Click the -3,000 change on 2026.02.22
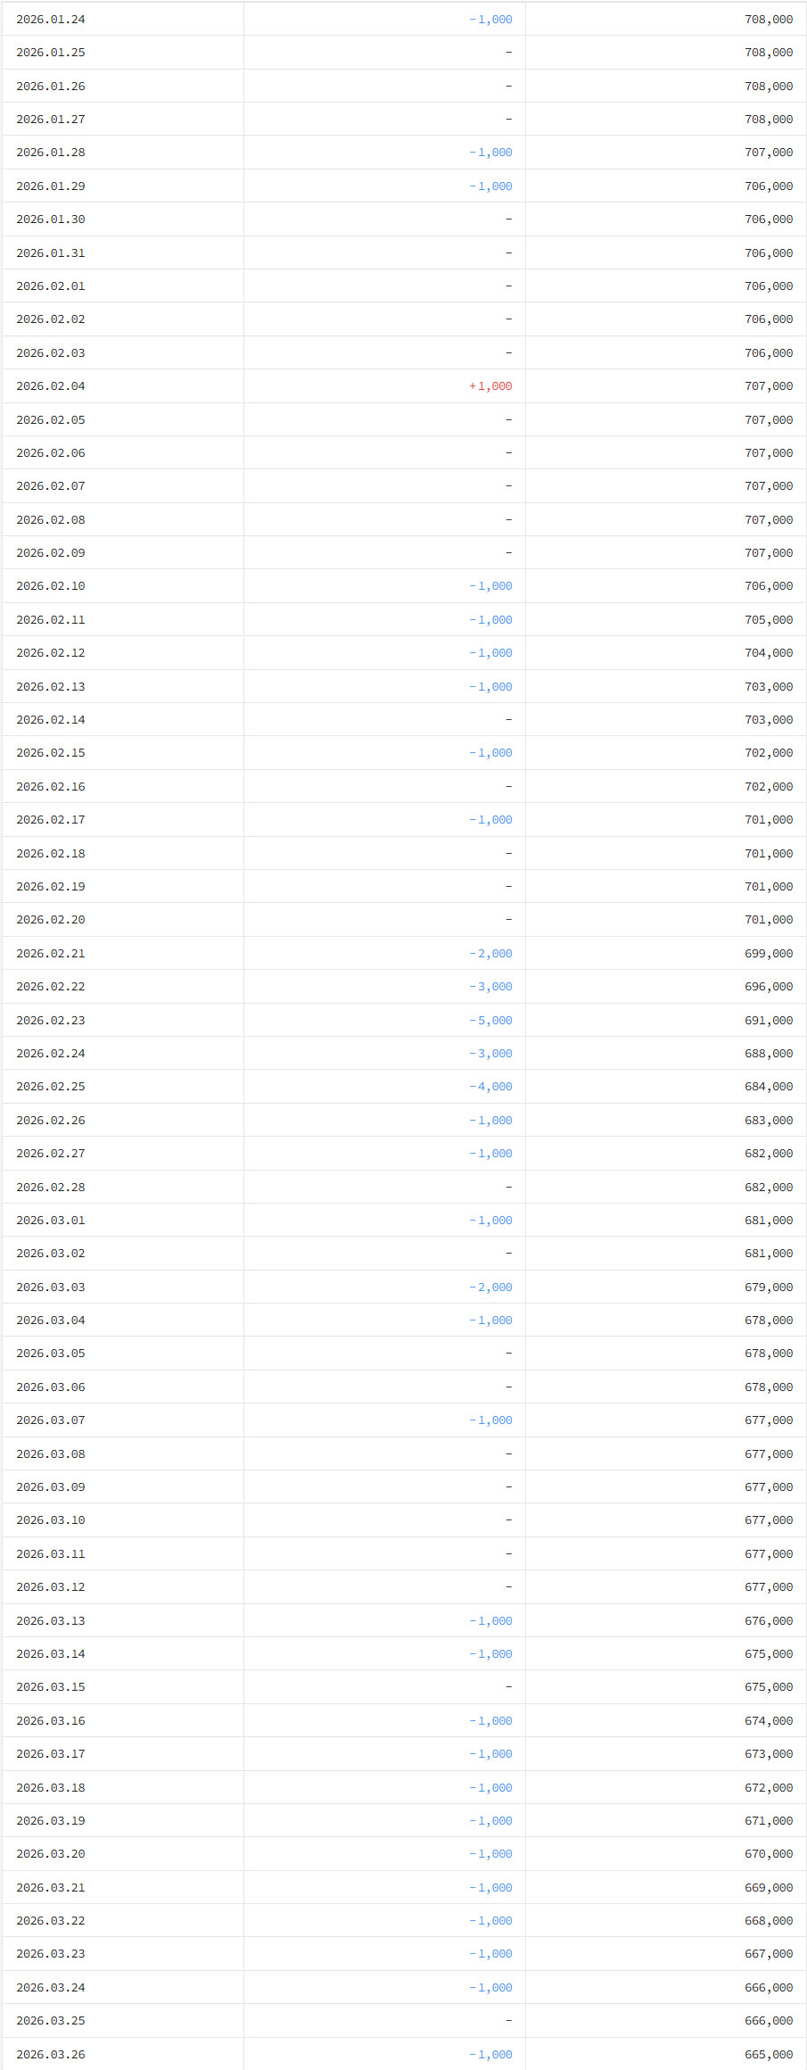The height and width of the screenshot is (2070, 807). coord(490,987)
